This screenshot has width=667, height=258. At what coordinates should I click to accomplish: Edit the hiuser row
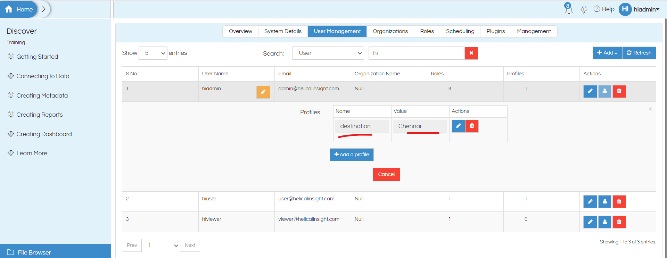pyautogui.click(x=590, y=201)
